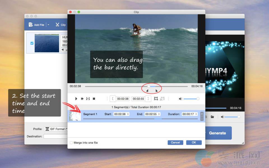The width and height of the screenshot is (269, 168).
Task: Open the Profile GIF Format dropdown
Action: pyautogui.click(x=56, y=129)
